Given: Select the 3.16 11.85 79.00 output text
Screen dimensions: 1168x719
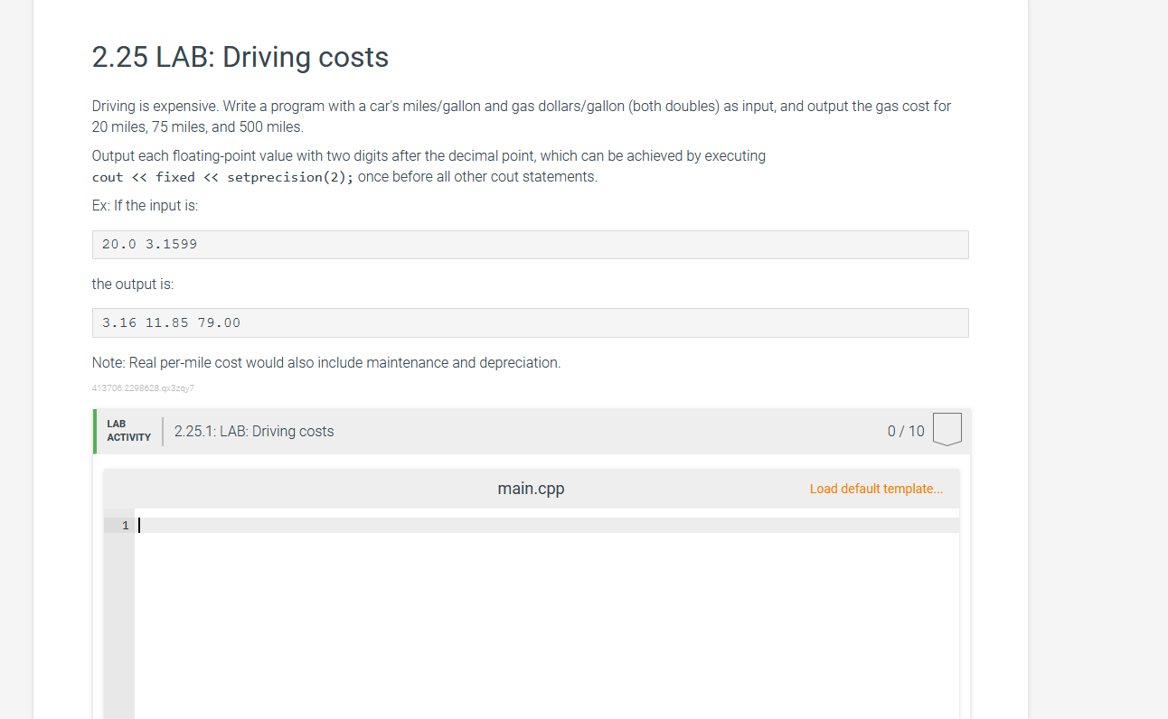Looking at the screenshot, I should (170, 322).
